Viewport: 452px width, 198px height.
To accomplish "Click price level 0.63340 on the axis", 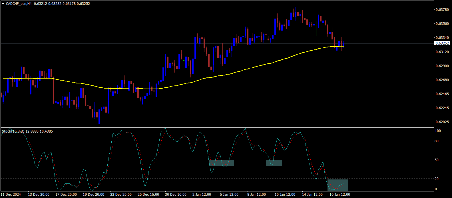I will [442, 38].
